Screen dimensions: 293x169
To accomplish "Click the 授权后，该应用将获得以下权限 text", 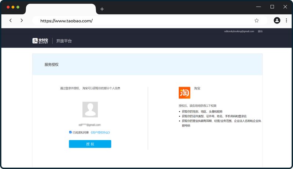I will tap(197, 106).
